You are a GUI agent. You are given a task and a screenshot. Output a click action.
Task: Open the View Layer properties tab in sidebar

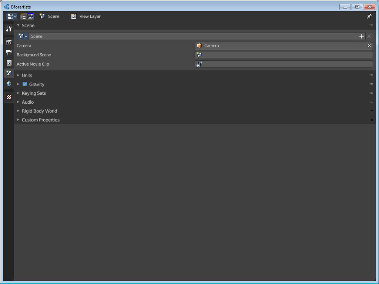tap(9, 63)
